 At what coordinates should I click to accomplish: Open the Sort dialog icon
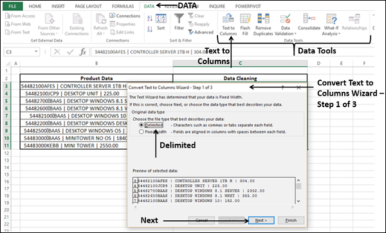[x=161, y=19]
